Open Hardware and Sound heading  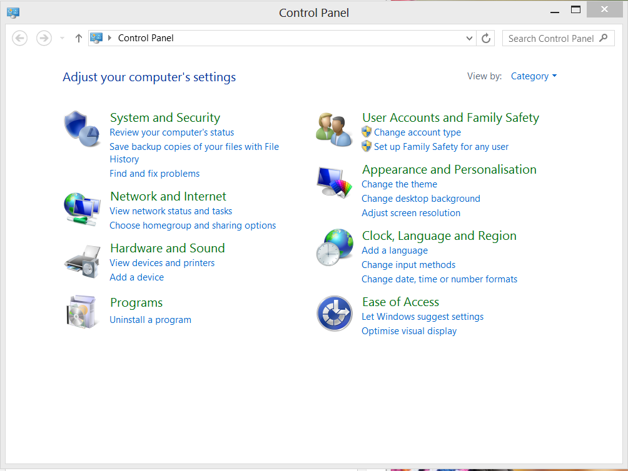click(x=168, y=248)
